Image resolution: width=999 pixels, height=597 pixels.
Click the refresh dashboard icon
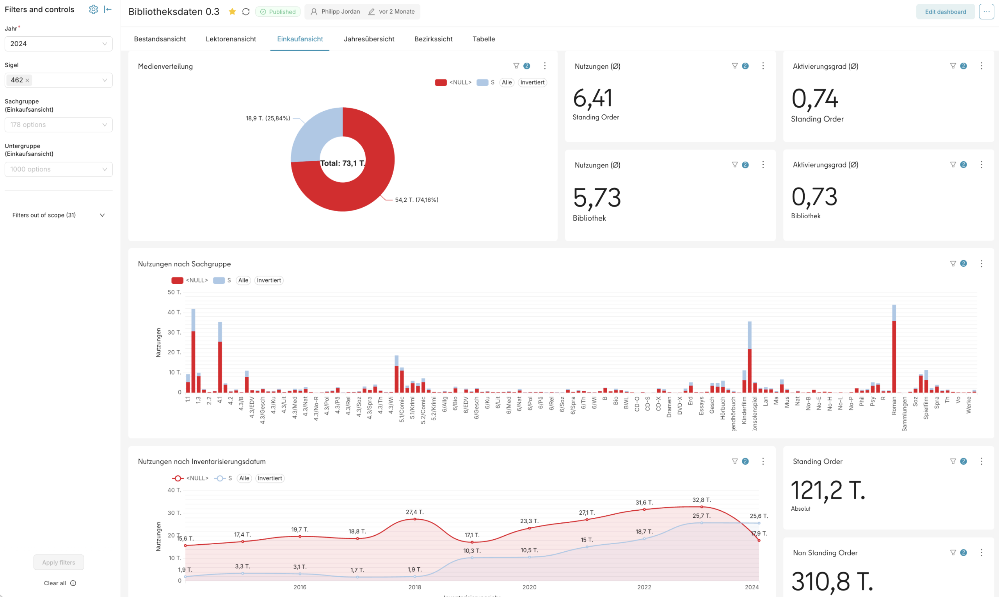[x=246, y=12]
